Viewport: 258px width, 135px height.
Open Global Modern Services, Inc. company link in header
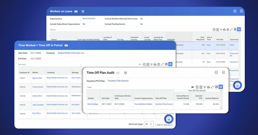[71, 53]
